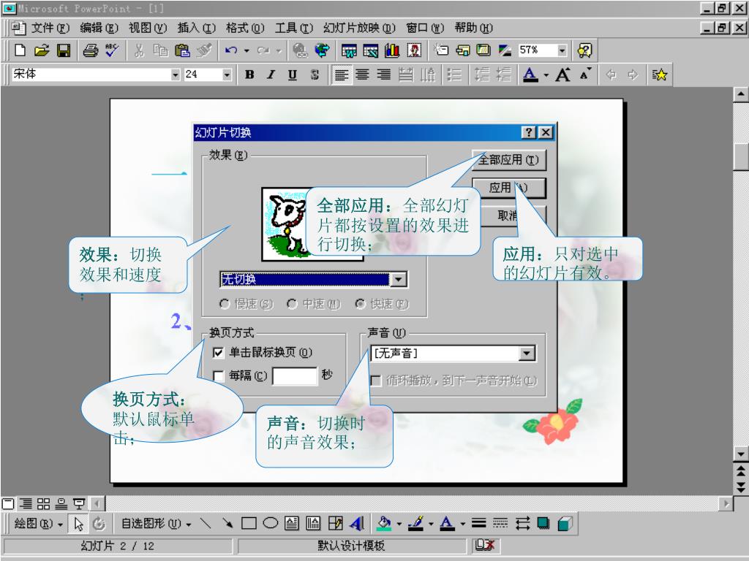This screenshot has width=749, height=561.
Task: Toggle Underline formatting
Action: pyautogui.click(x=293, y=75)
